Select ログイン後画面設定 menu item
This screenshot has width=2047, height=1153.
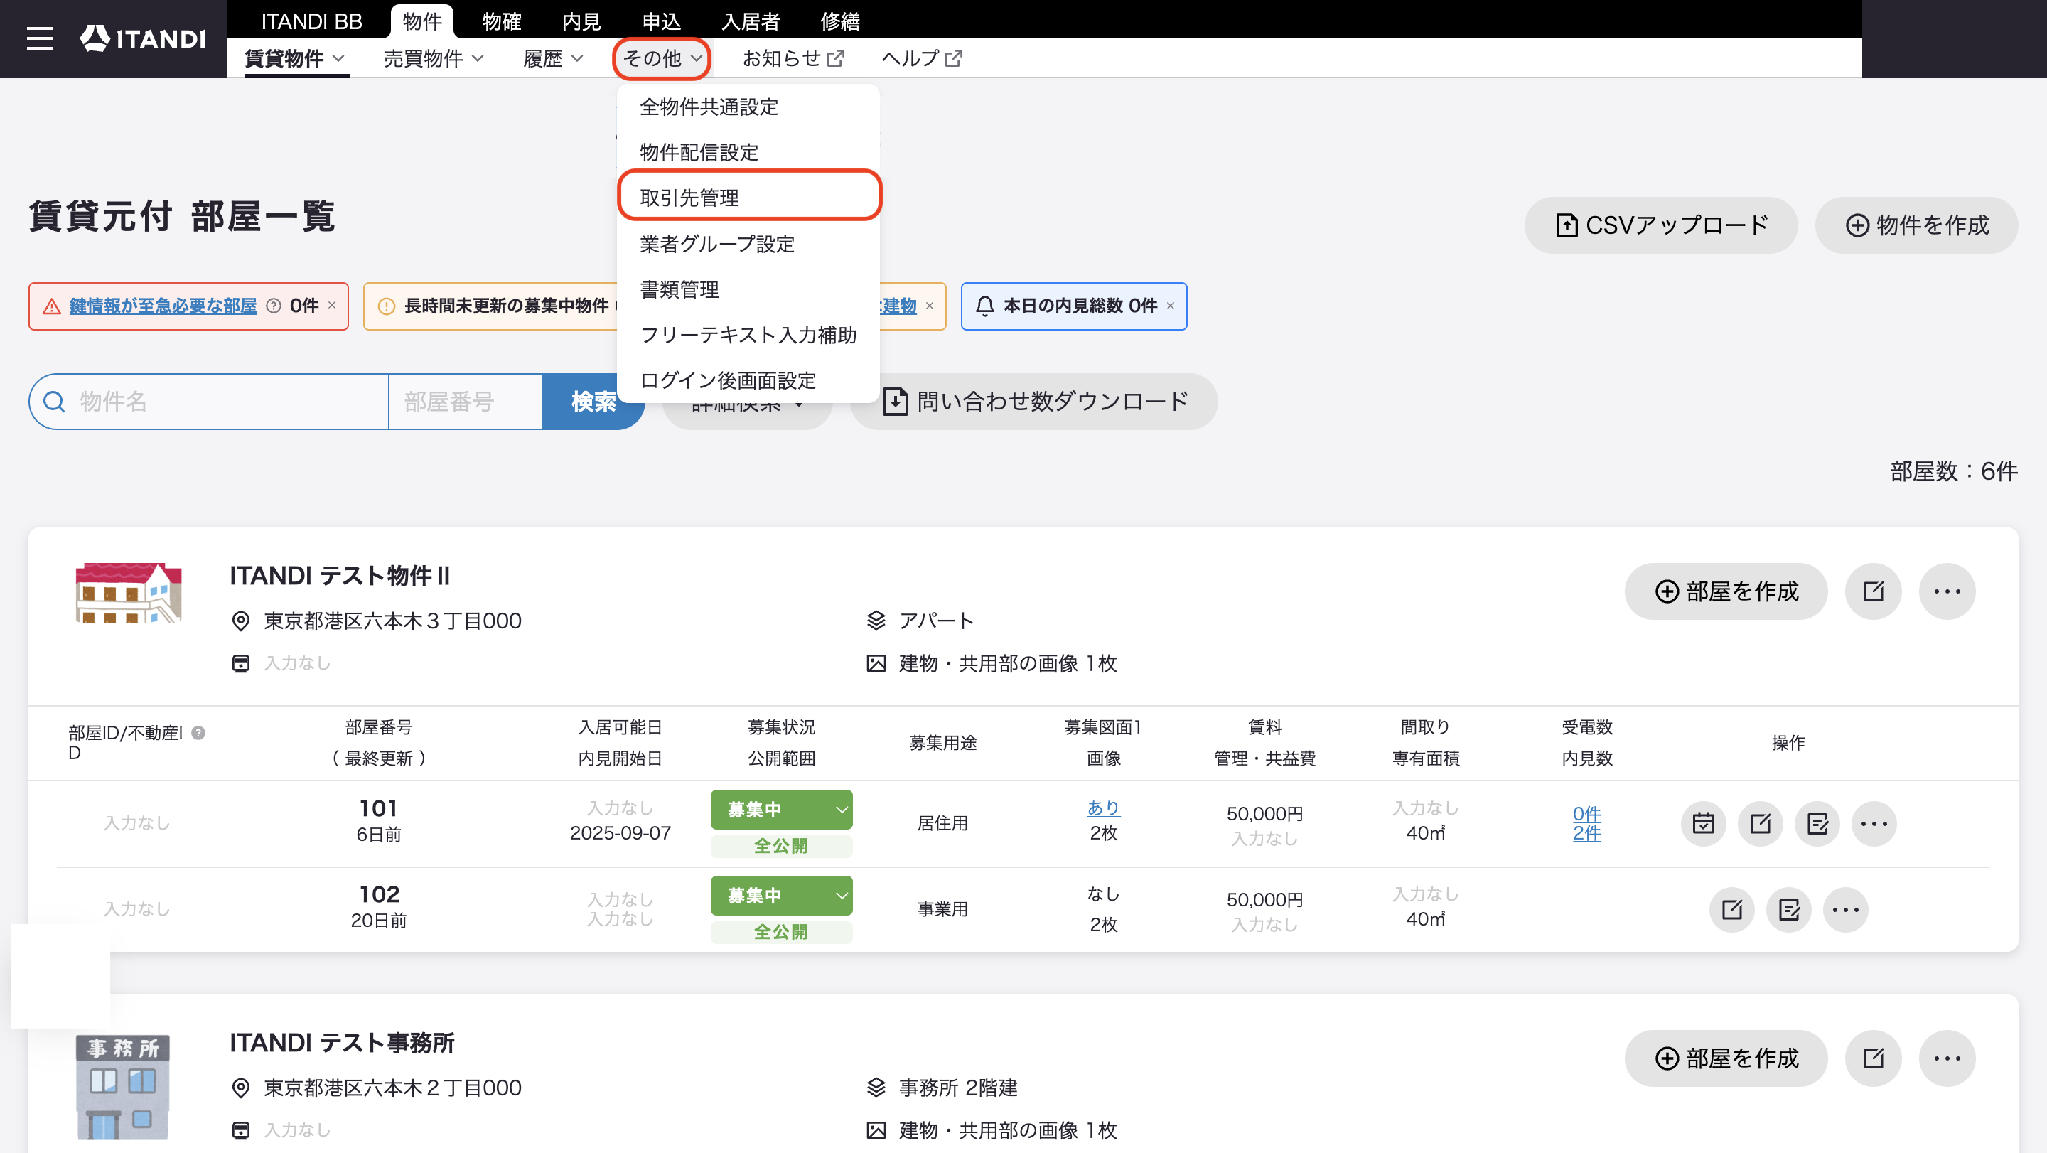tap(748, 380)
